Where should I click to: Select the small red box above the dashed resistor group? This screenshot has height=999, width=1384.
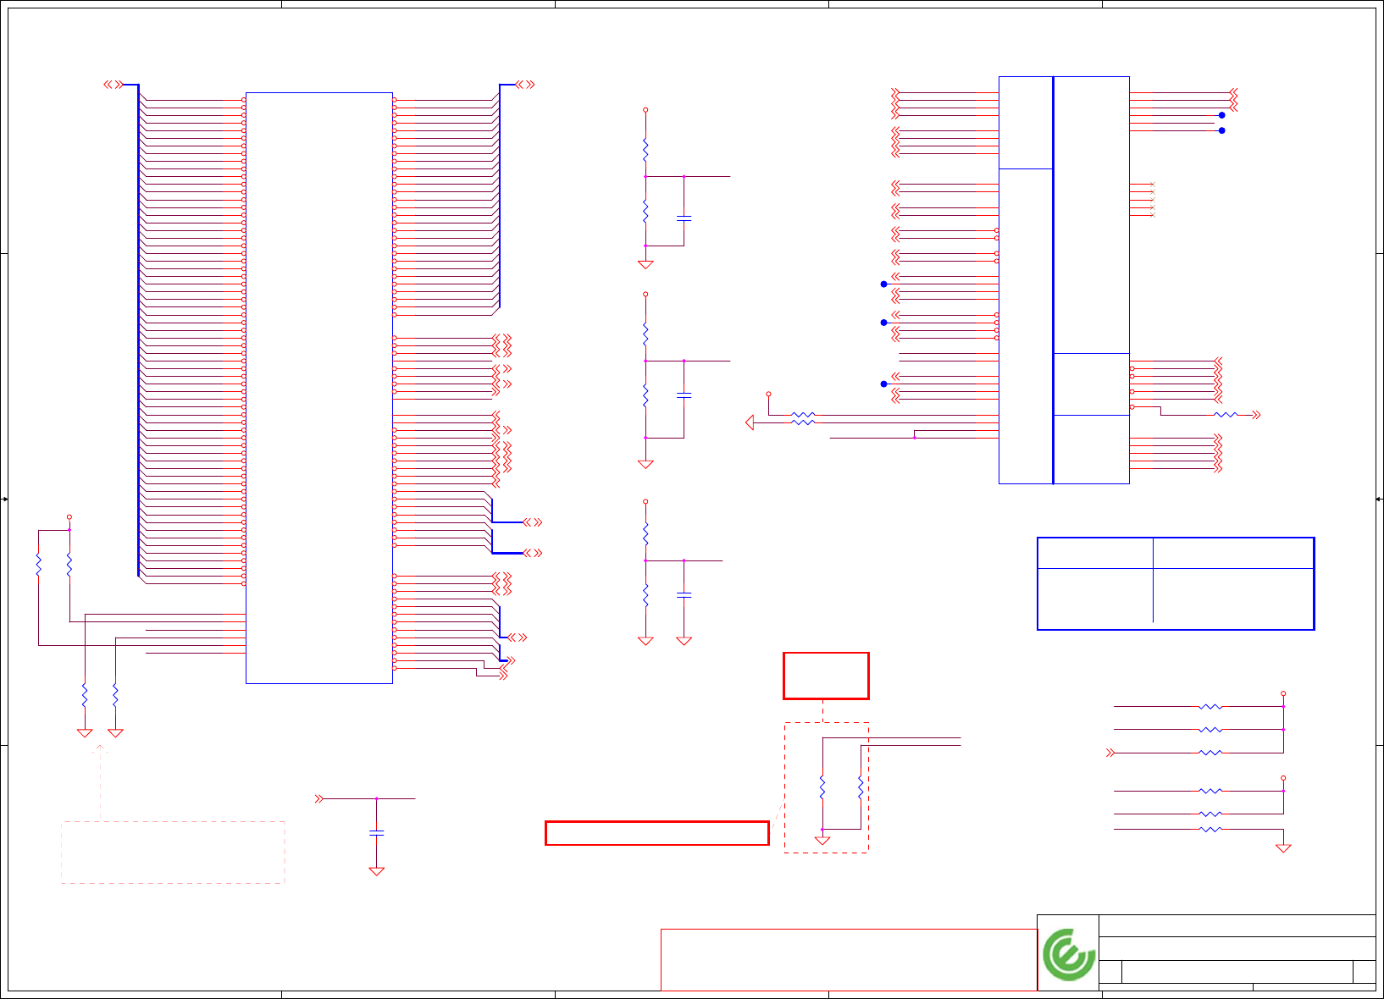click(826, 676)
